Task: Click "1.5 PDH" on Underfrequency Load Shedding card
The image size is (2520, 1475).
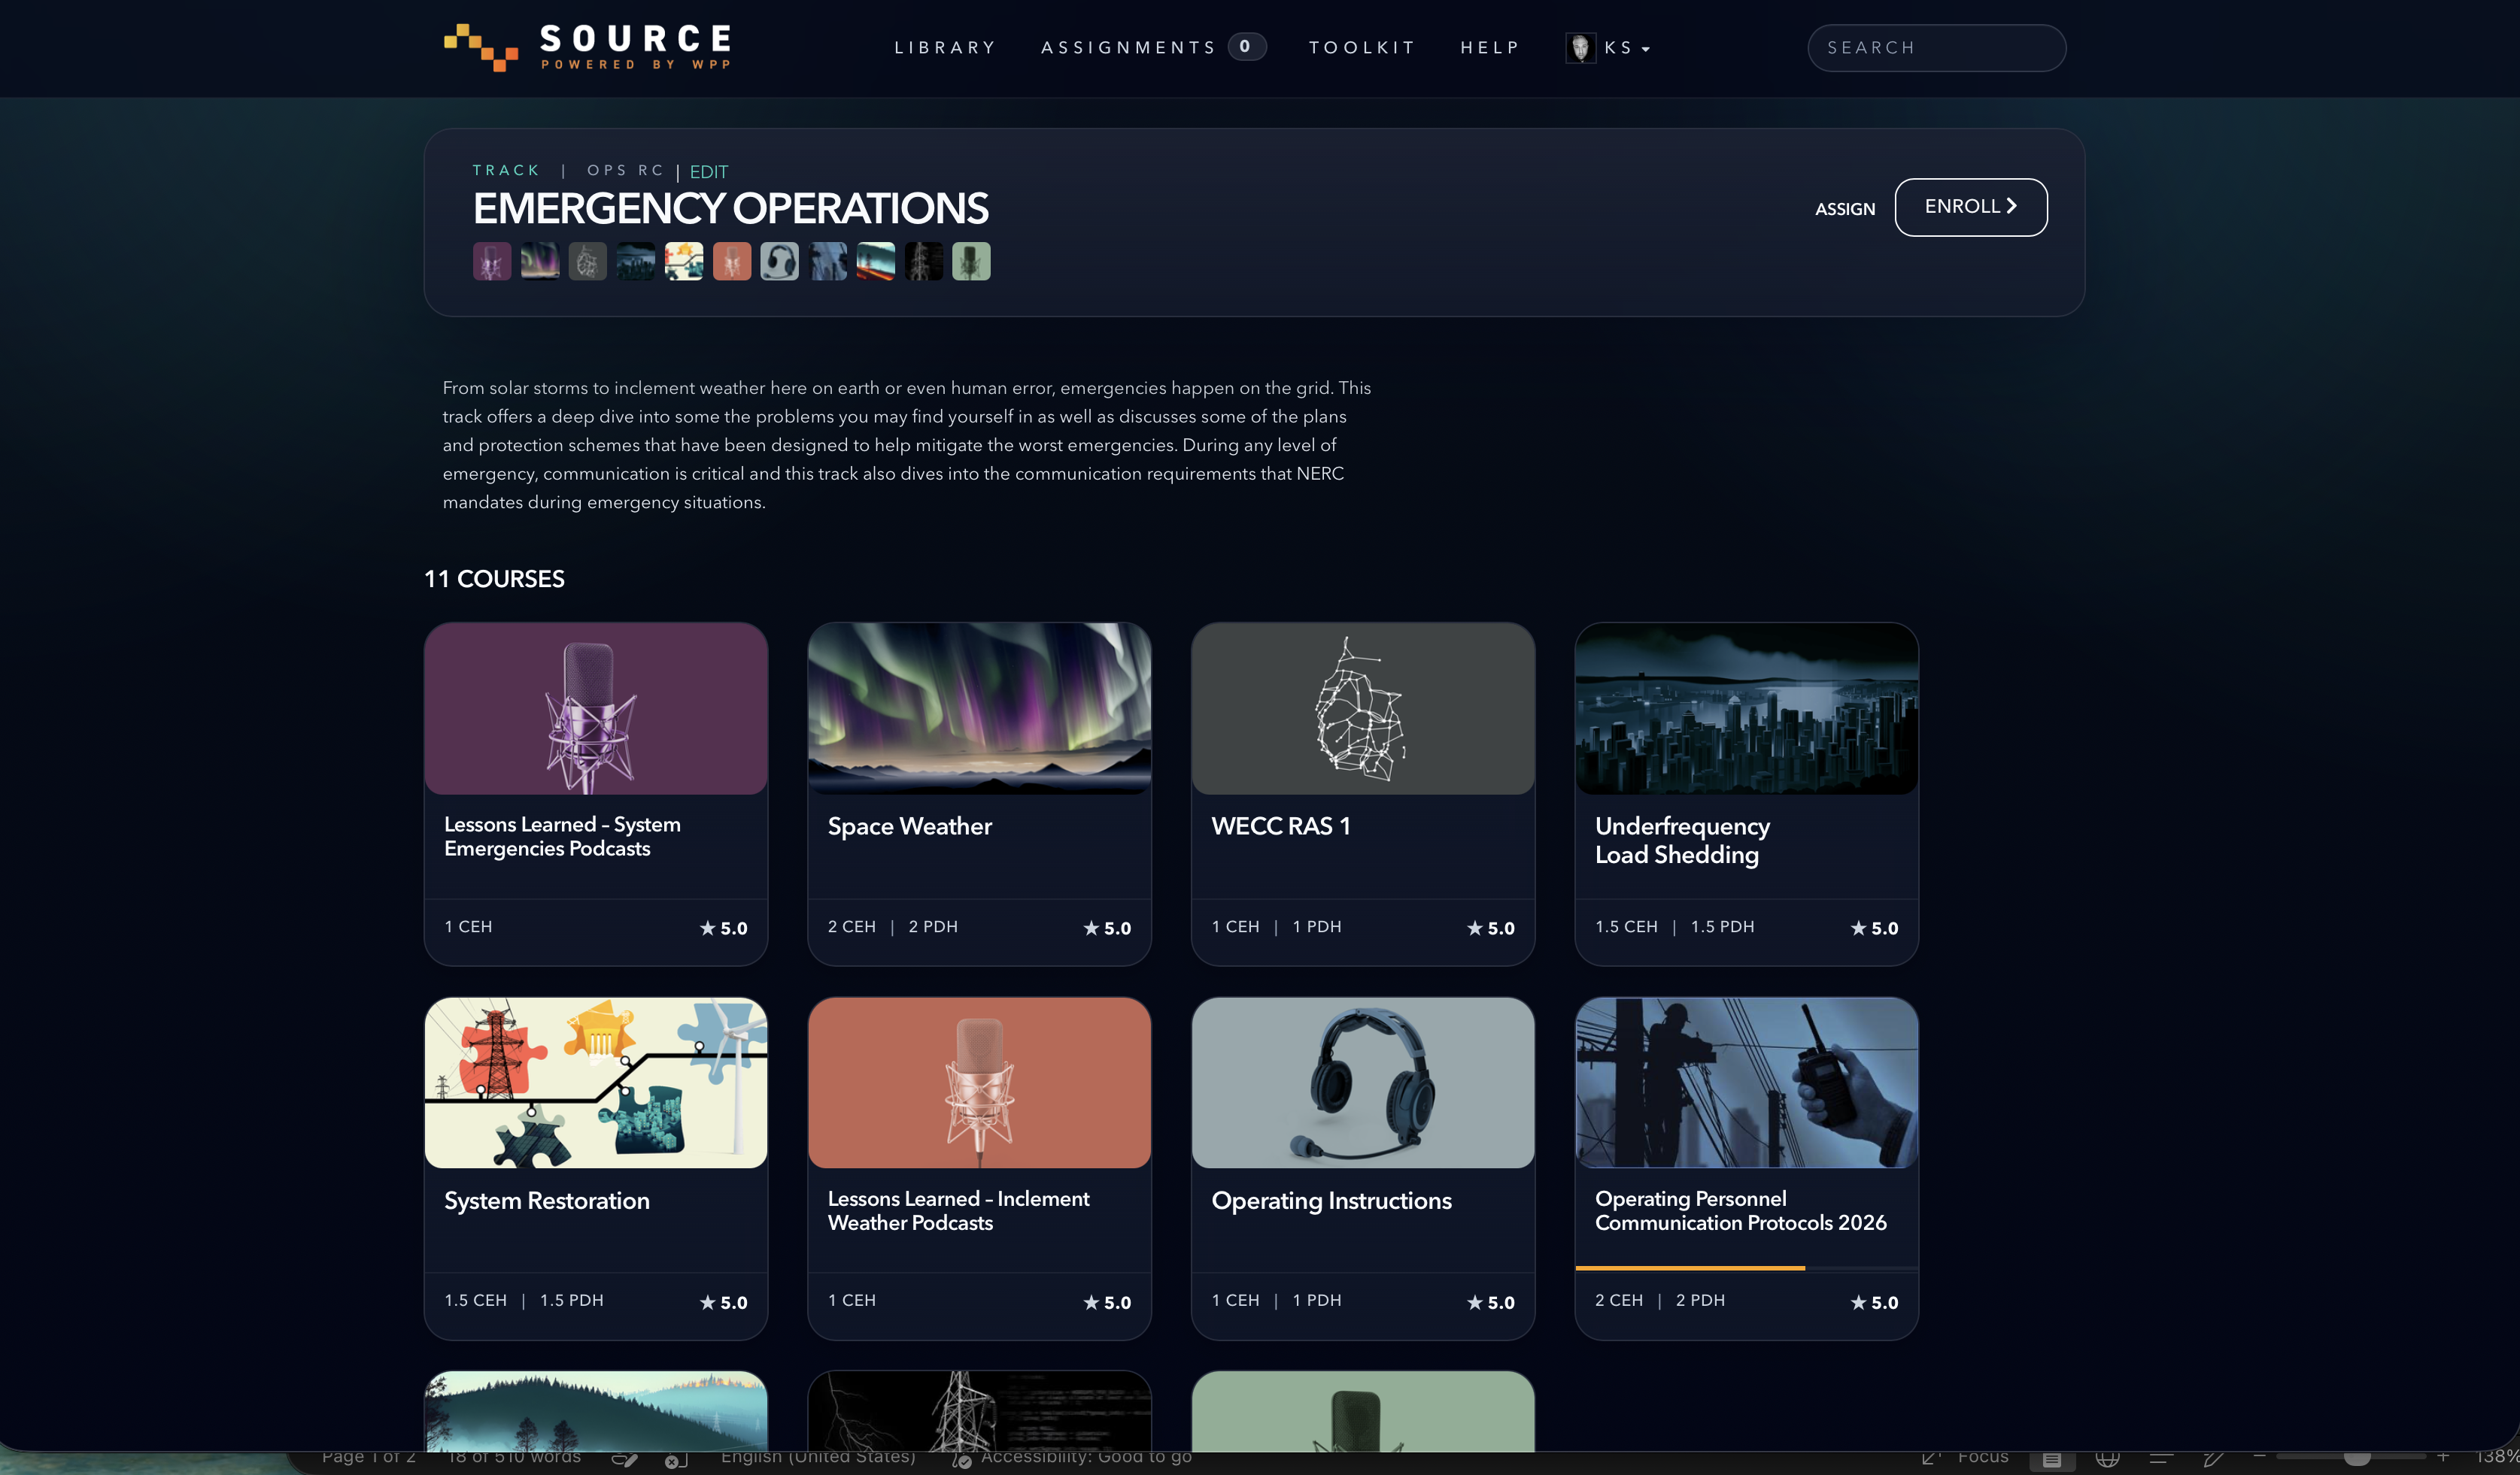Action: coord(1722,926)
